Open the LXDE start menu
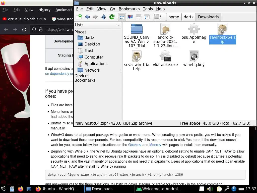257x193 pixels. (4, 189)
